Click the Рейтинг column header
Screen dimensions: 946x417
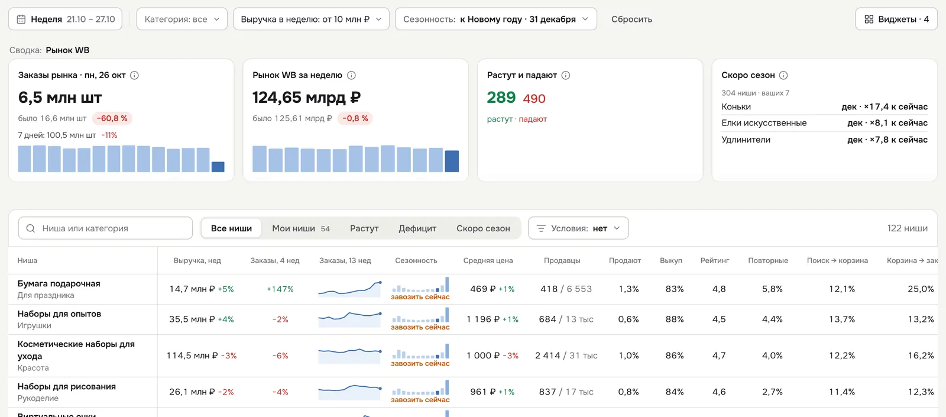(715, 260)
